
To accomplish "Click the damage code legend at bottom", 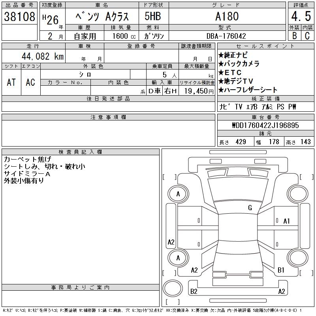I will 152,310.
